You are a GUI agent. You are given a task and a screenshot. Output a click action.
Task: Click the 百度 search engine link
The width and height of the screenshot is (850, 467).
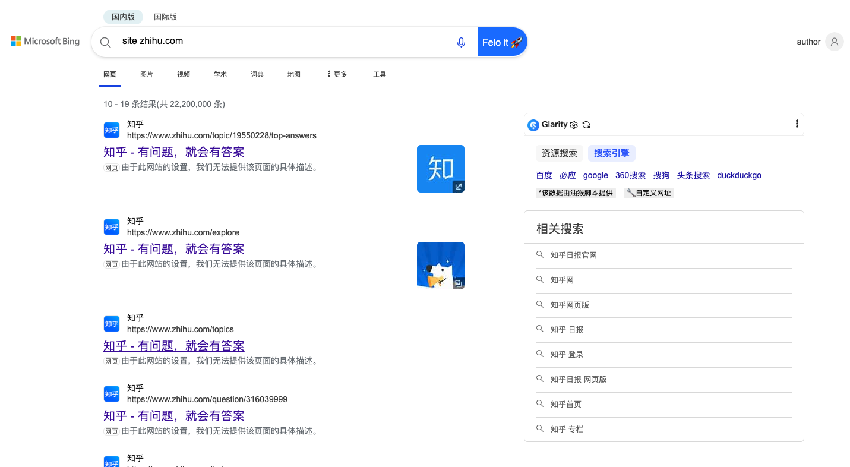point(544,175)
